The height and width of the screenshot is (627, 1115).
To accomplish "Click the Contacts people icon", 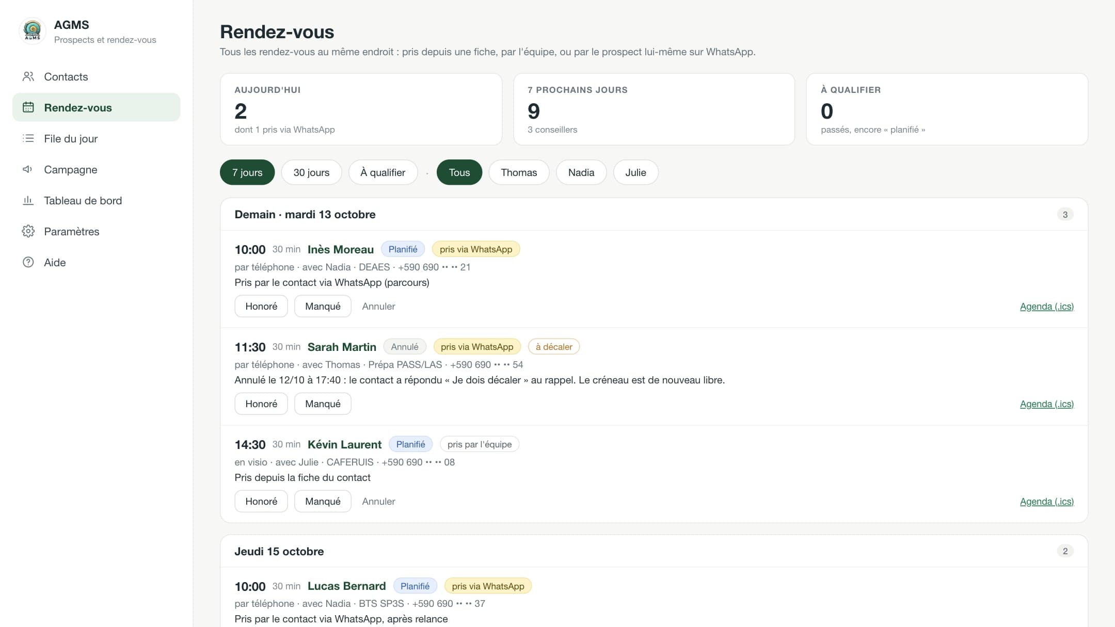I will click(x=28, y=76).
